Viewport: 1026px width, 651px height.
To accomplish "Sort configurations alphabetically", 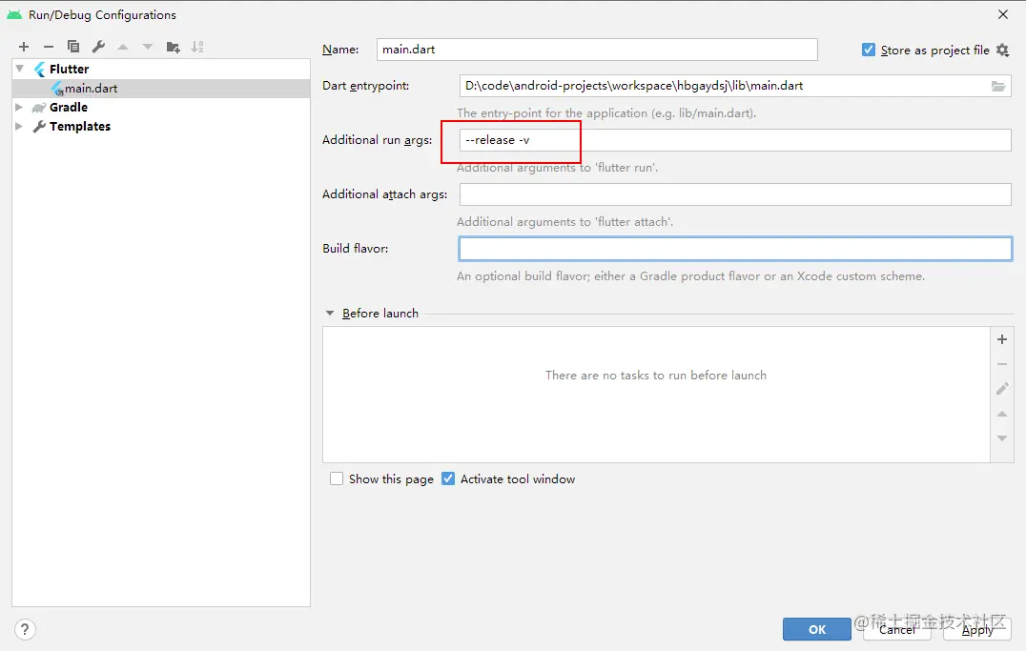I will coord(197,47).
